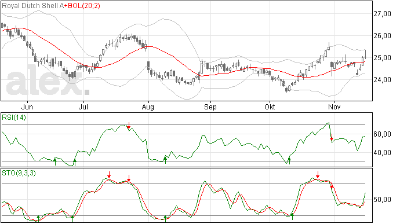Click the Royal Dutch Shell A chart title
400x224 pixels.
pos(33,6)
